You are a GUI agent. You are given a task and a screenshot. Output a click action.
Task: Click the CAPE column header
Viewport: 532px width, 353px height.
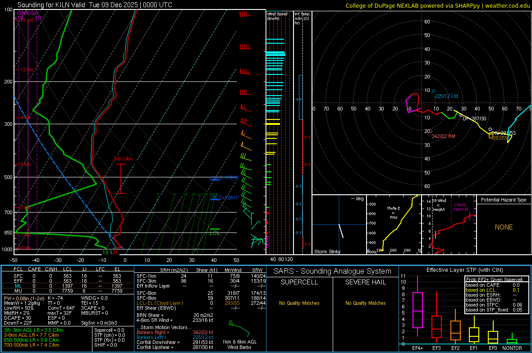(x=34, y=269)
